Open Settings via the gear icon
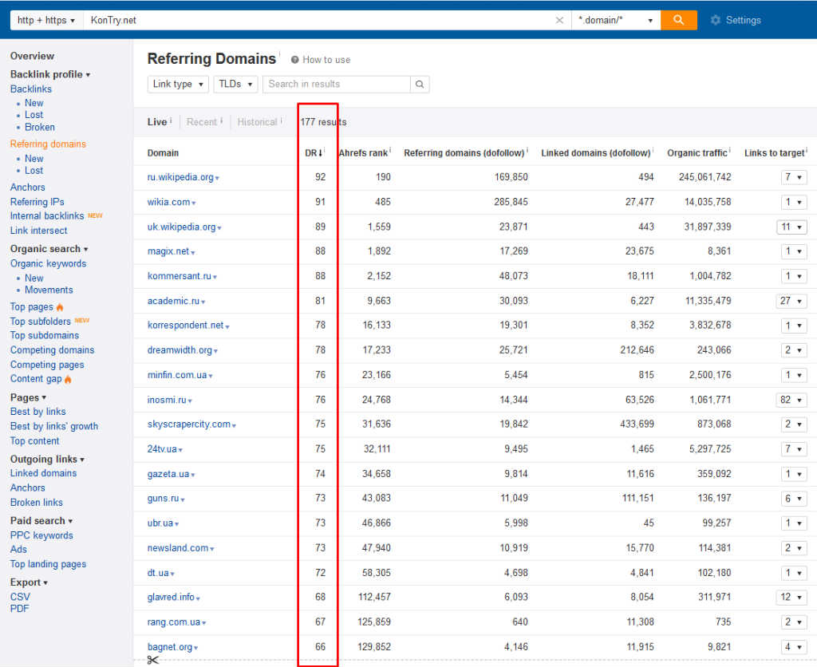 [715, 20]
